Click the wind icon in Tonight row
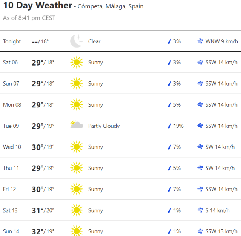This screenshot has width=241, height=236. tap(200, 41)
